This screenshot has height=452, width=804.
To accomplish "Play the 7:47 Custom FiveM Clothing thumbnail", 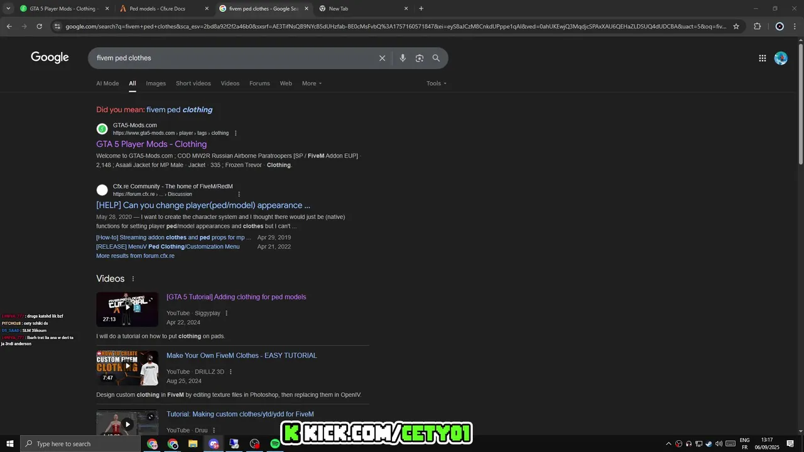I will pos(128,368).
